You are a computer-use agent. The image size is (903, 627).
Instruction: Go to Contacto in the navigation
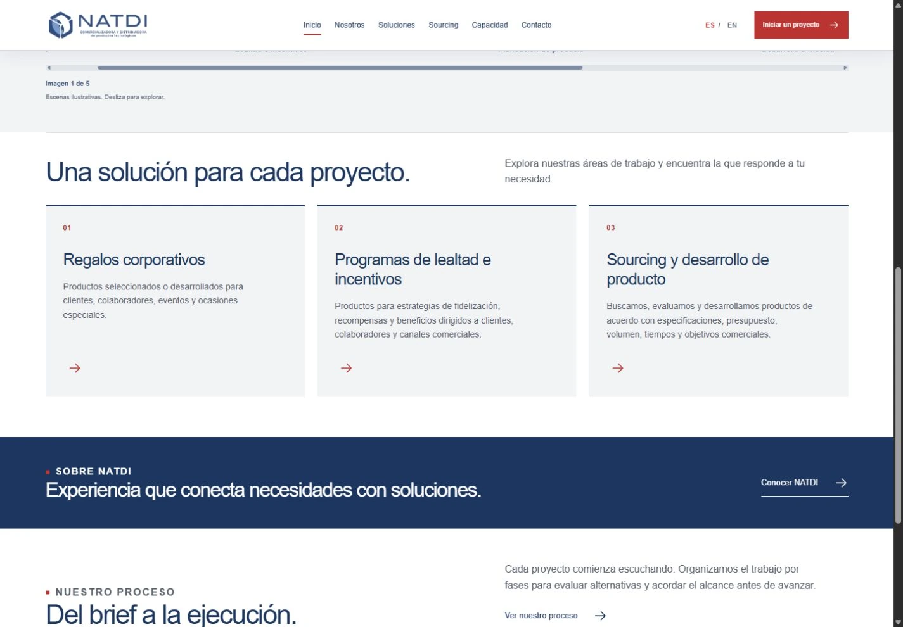coord(536,25)
